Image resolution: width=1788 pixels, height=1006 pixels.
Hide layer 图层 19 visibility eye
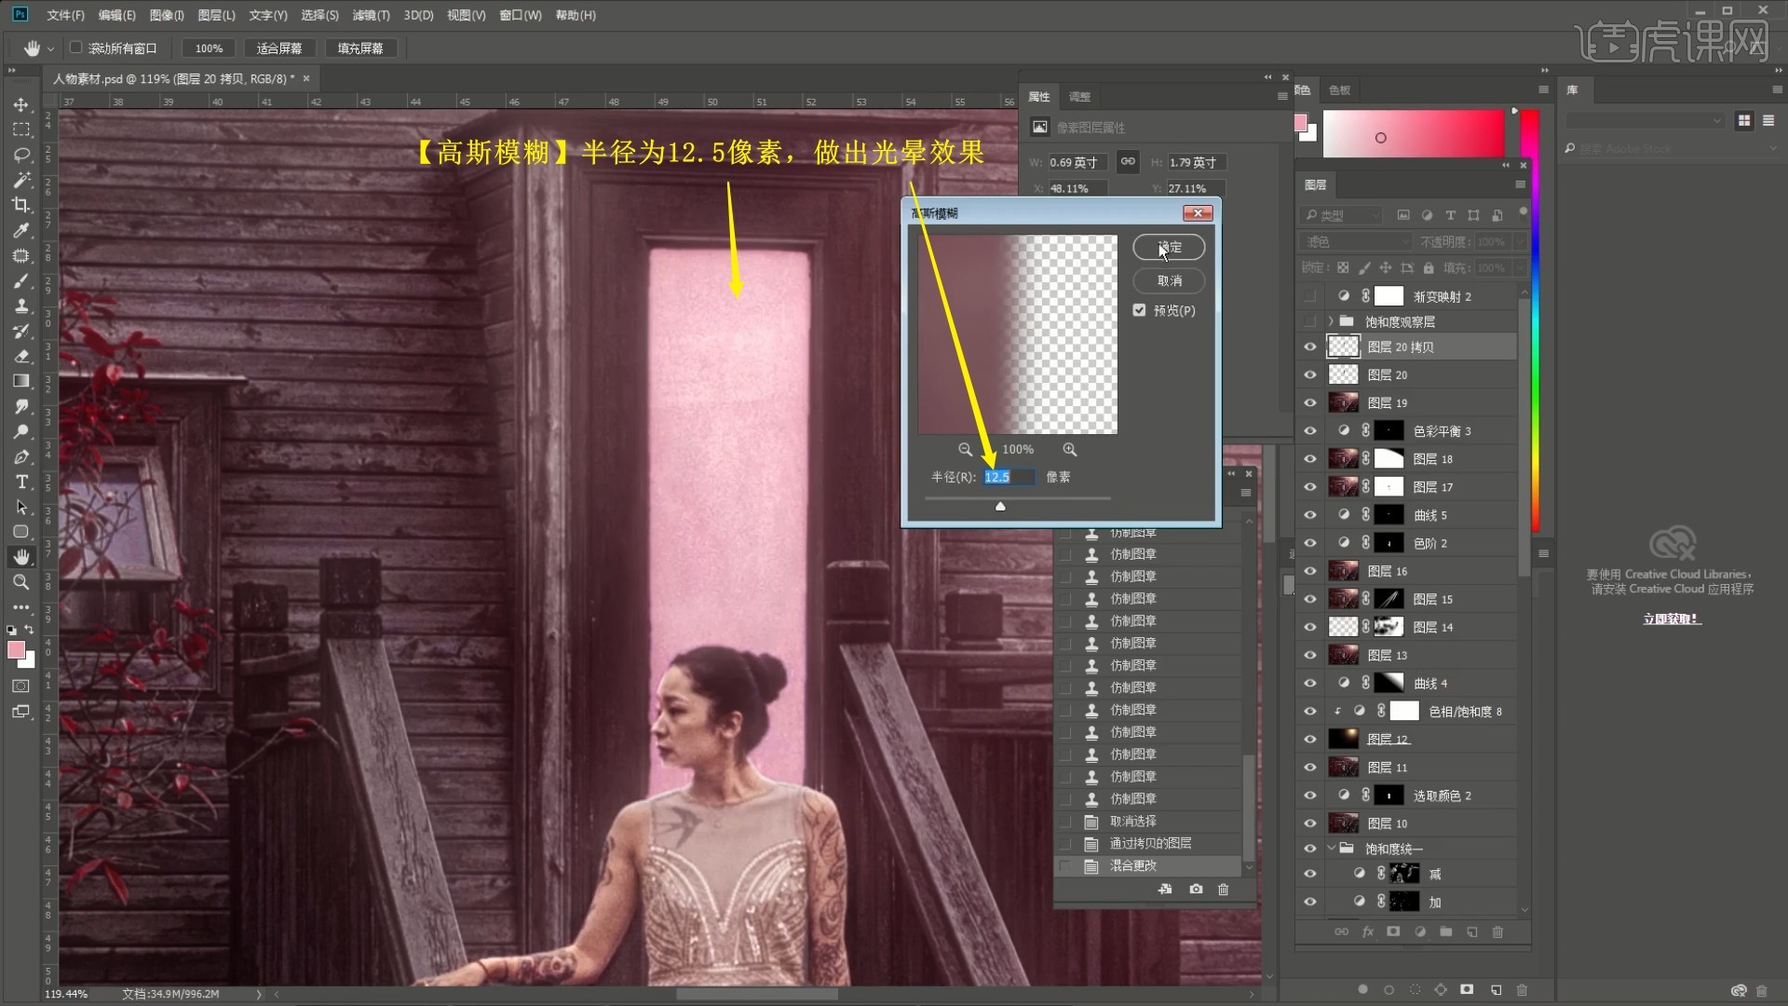[1310, 403]
